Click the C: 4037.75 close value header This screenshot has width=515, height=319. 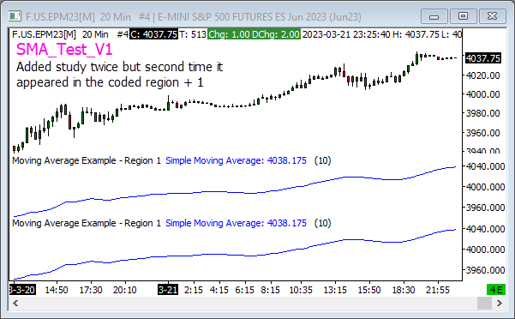click(x=153, y=34)
